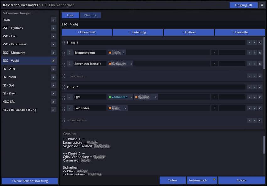Insert a blank line via + Leerzeile
Image resolution: width=267 pixels, height=186 pixels.
(240, 32)
